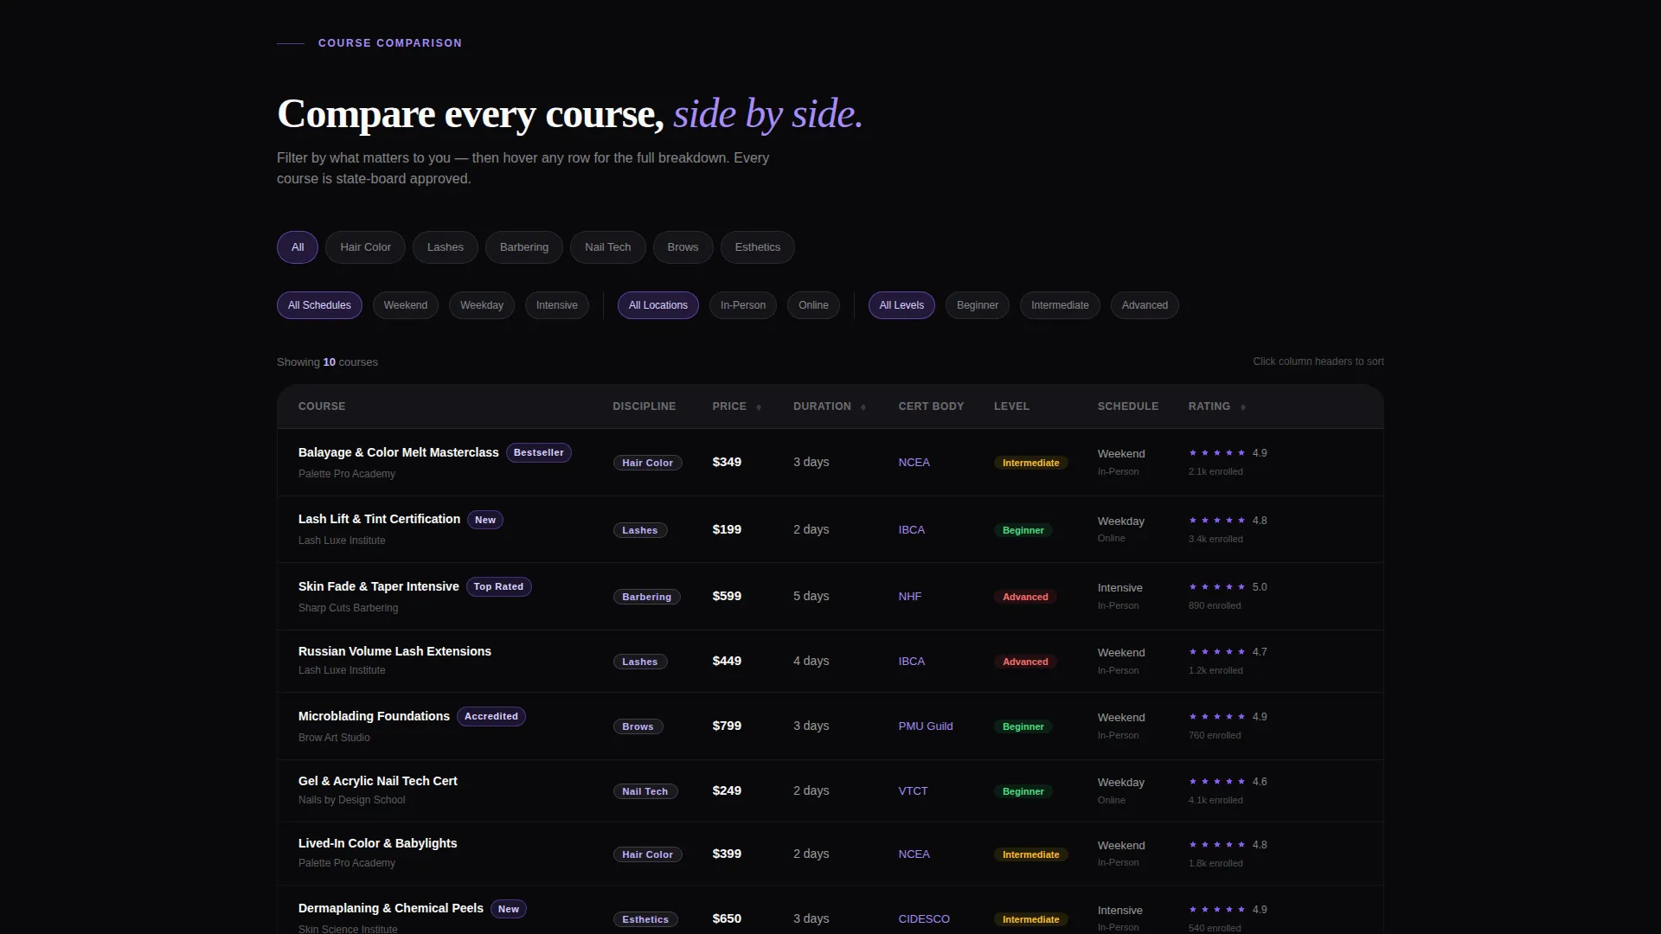The width and height of the screenshot is (1661, 934).
Task: Sort by Rating using its sort arrow
Action: click(1243, 407)
